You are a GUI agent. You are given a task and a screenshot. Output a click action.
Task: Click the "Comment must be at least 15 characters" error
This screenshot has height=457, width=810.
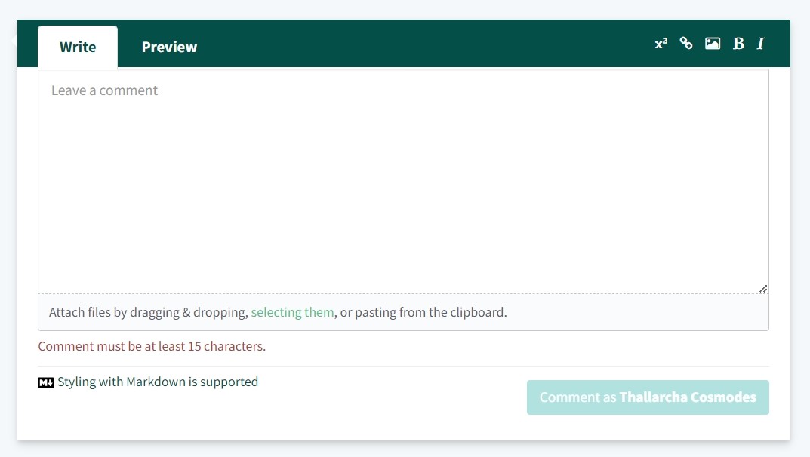pos(152,347)
